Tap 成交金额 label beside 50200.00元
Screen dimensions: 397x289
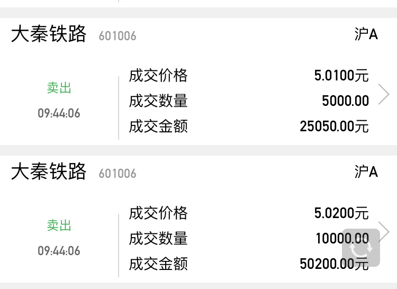[158, 264]
